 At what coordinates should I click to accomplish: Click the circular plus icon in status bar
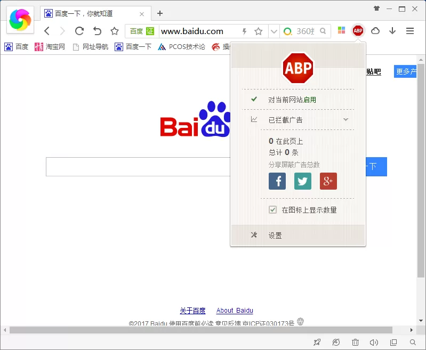point(336,343)
